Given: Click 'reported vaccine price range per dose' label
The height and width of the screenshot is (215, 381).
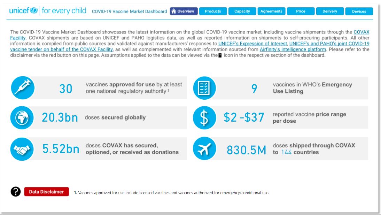Looking at the screenshot, I should coord(309,118).
